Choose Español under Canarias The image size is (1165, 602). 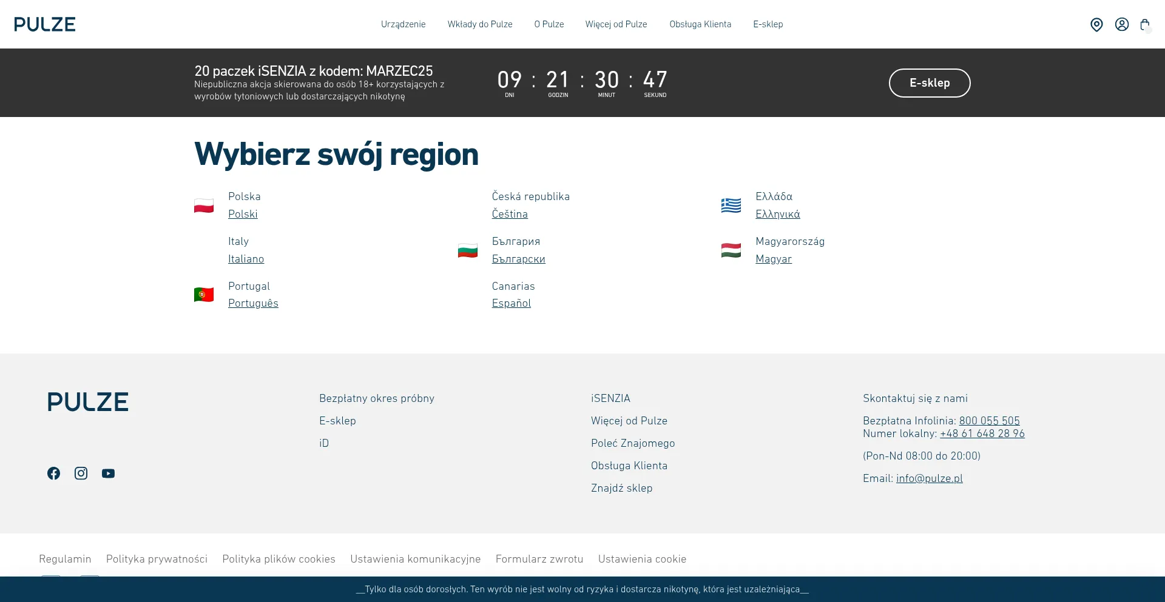pyautogui.click(x=511, y=303)
